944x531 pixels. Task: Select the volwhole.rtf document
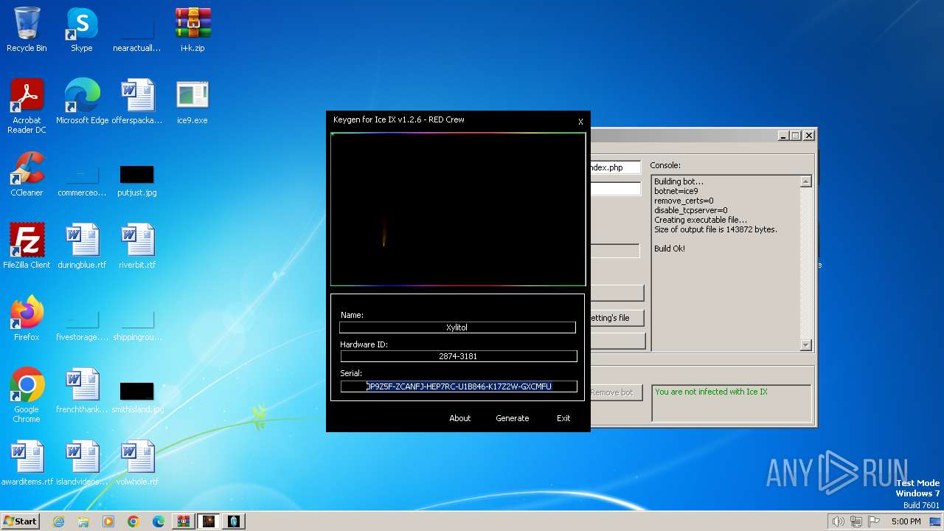(x=137, y=463)
